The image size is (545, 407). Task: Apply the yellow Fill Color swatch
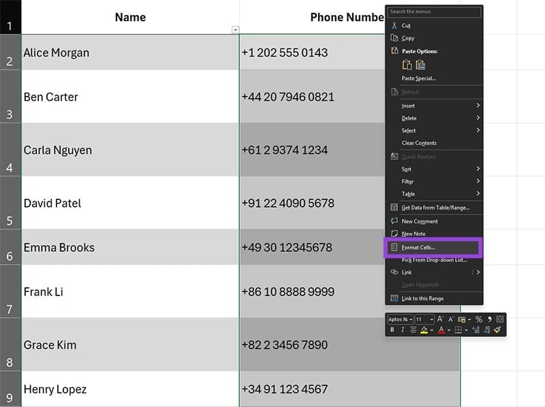(x=423, y=331)
